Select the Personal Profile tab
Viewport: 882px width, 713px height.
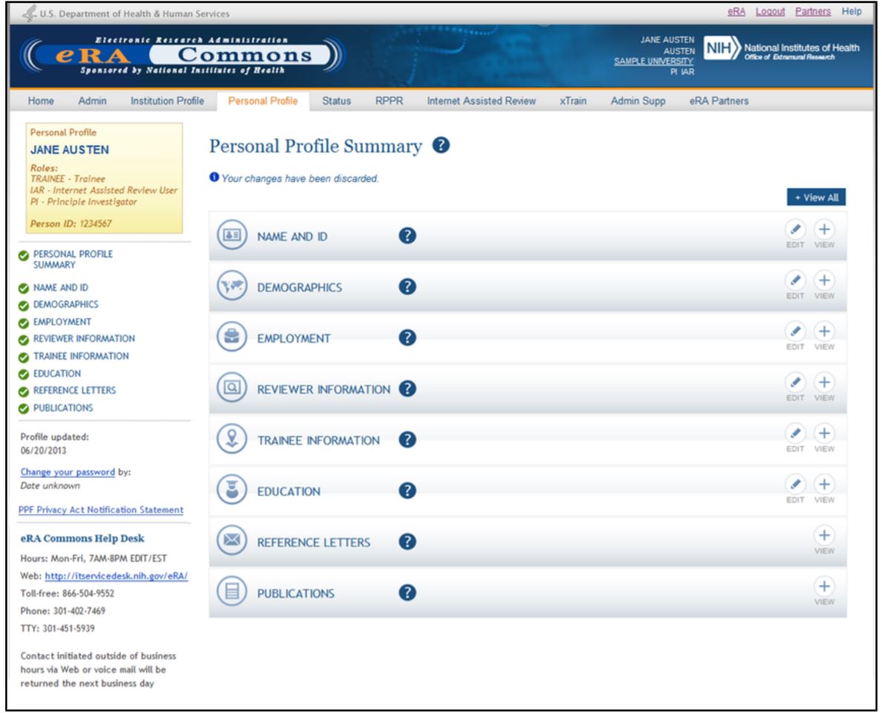click(x=263, y=101)
